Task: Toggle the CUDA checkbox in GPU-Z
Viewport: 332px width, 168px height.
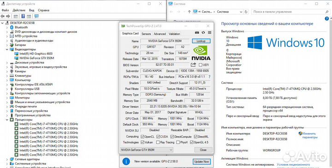Action: (x=158, y=137)
